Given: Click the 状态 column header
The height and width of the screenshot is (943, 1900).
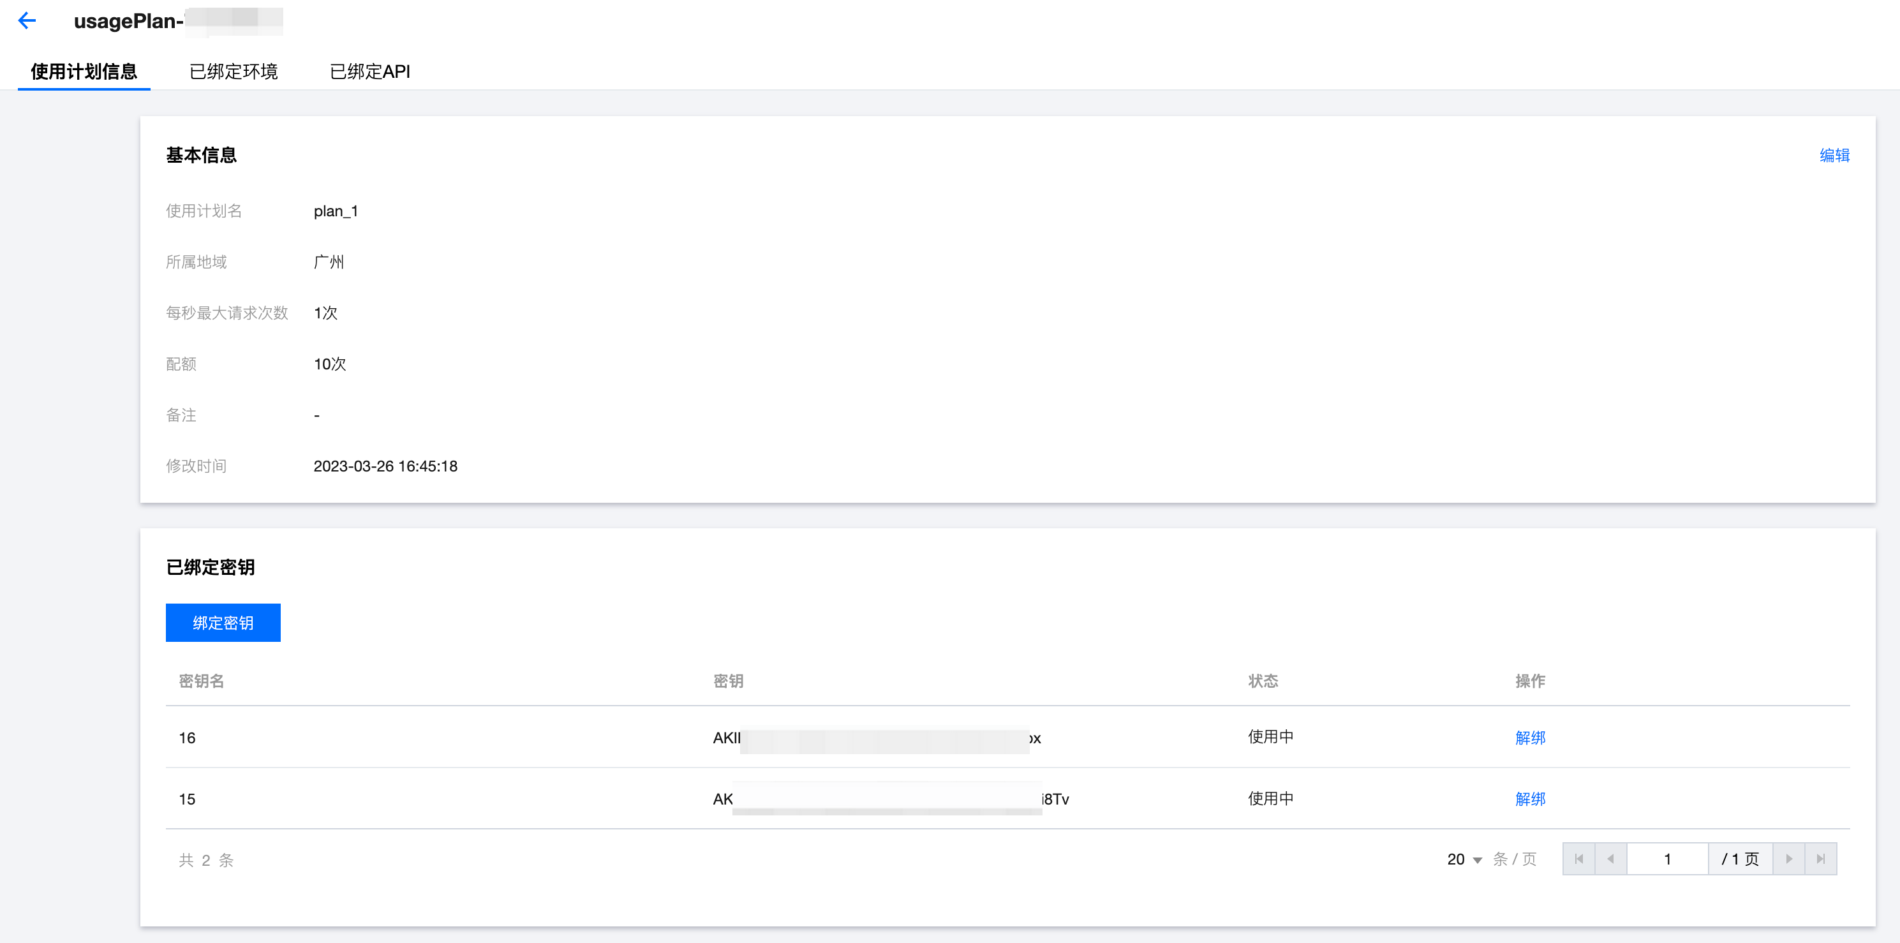Looking at the screenshot, I should pyautogui.click(x=1263, y=681).
